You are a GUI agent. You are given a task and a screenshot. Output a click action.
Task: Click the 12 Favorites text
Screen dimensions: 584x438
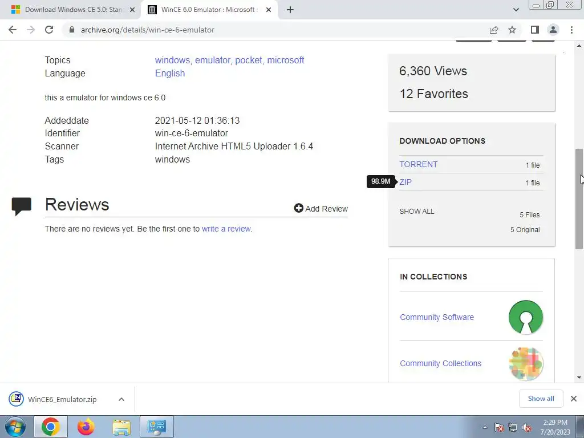tap(434, 94)
